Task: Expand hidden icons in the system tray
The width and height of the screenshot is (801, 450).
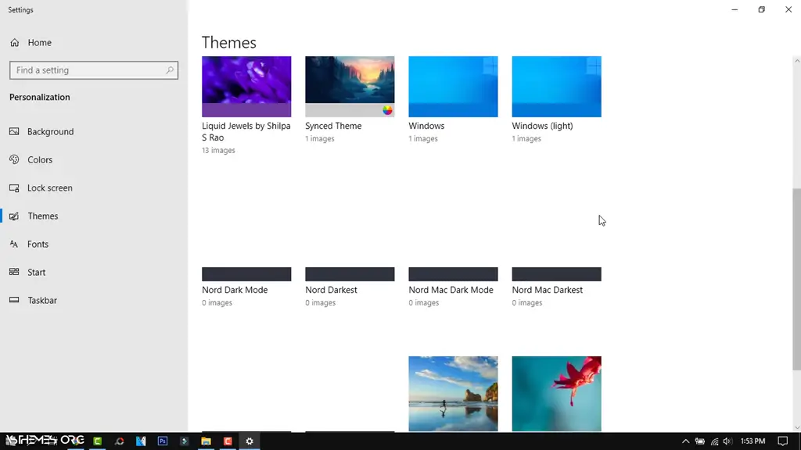Action: tap(685, 441)
